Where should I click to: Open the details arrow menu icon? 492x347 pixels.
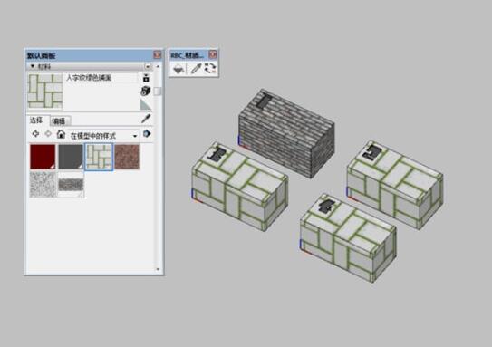pos(147,134)
